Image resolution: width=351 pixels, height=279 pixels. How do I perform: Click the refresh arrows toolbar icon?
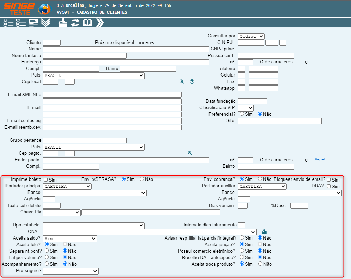[75, 23]
